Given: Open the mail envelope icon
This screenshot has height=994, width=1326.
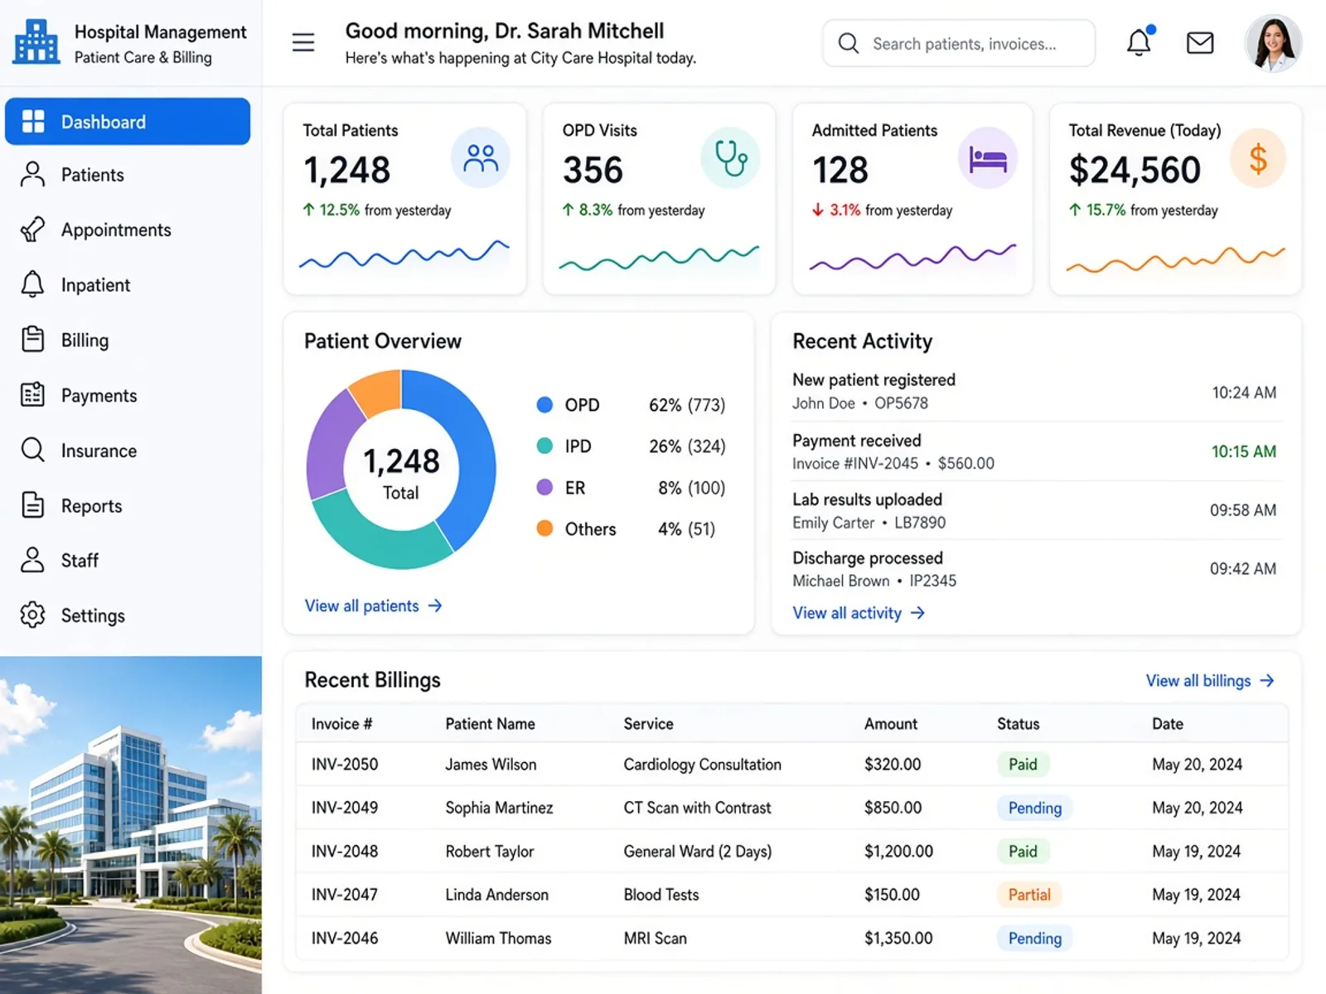Looking at the screenshot, I should point(1200,42).
